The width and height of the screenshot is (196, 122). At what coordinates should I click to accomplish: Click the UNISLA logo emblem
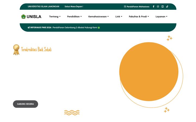click(x=23, y=17)
